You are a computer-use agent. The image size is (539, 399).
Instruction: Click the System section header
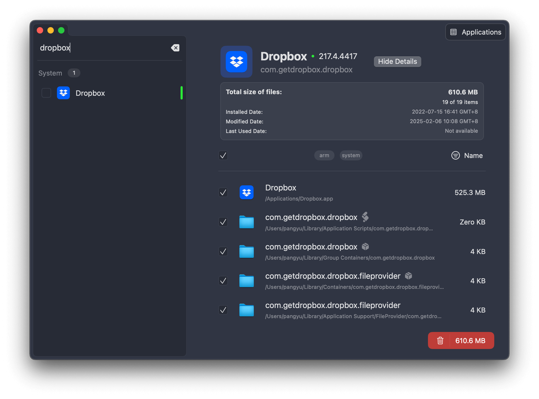click(x=50, y=73)
